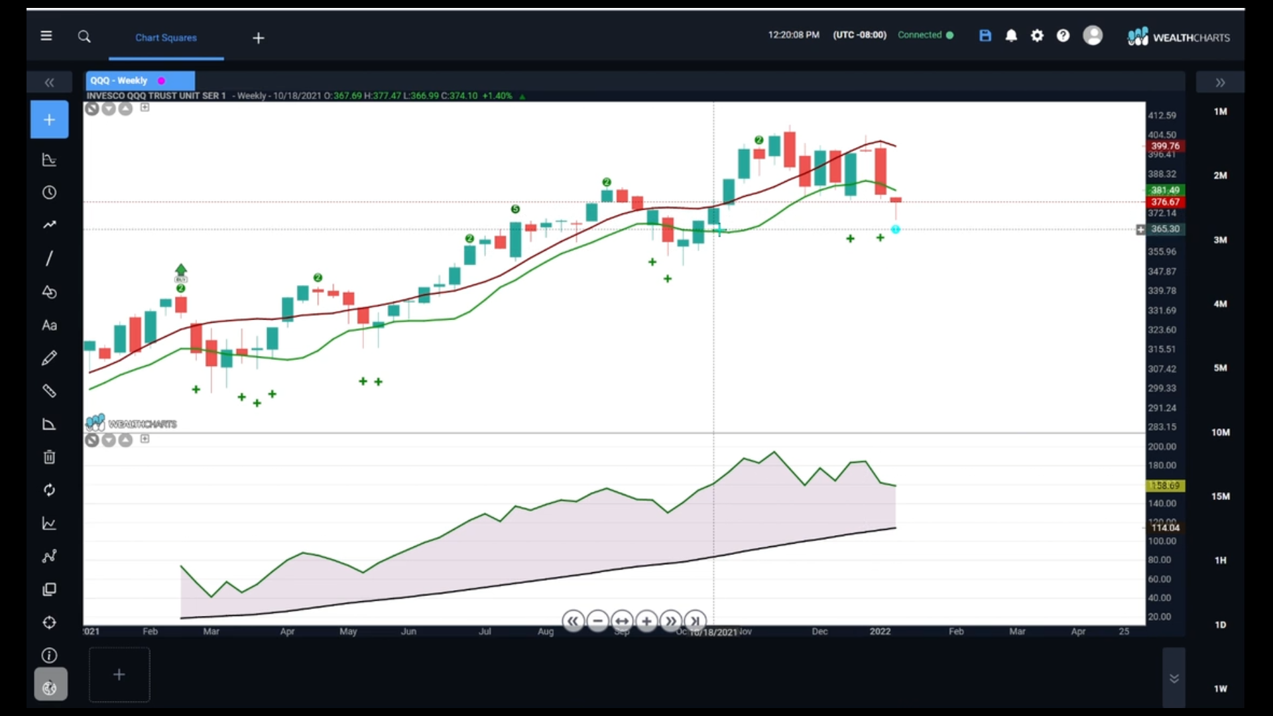Set timeframe to 5M
1273x716 pixels.
coord(1220,368)
